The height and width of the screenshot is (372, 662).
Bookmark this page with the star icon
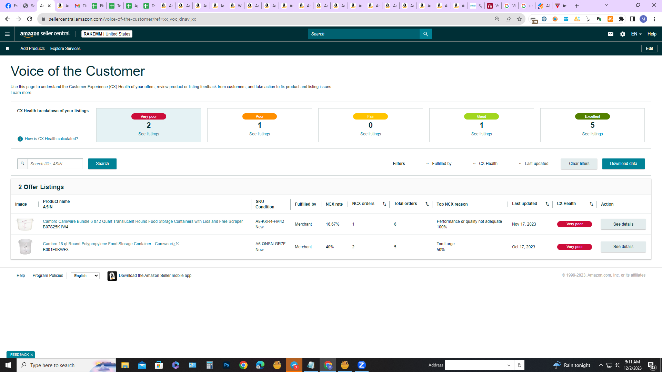(x=519, y=19)
